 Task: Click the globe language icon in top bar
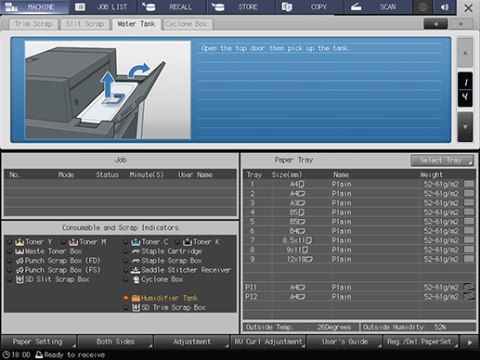point(422,6)
